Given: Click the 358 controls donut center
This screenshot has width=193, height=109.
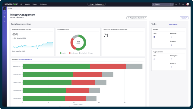Looking at the screenshot, I should click(78, 42).
